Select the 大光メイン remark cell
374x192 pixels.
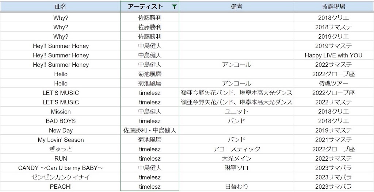[x=236, y=159]
